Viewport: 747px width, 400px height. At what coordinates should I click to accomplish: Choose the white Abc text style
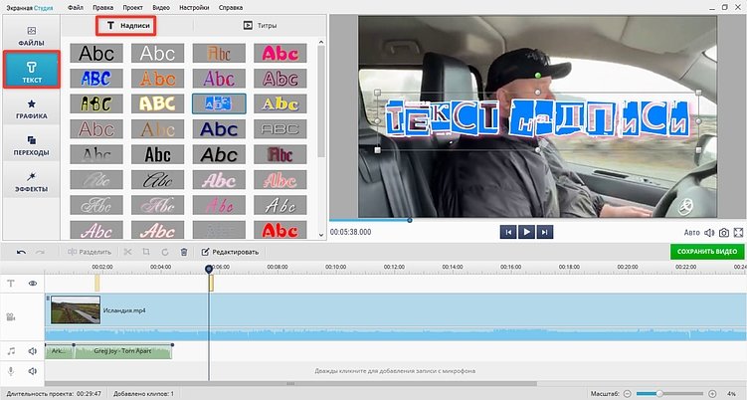tap(158, 53)
